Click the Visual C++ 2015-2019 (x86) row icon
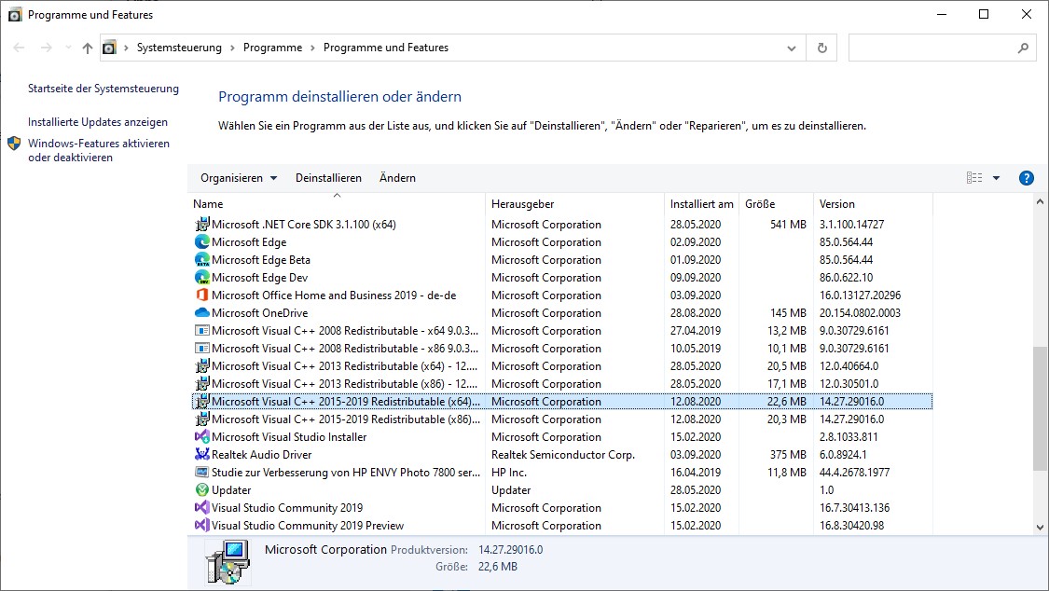 click(202, 419)
